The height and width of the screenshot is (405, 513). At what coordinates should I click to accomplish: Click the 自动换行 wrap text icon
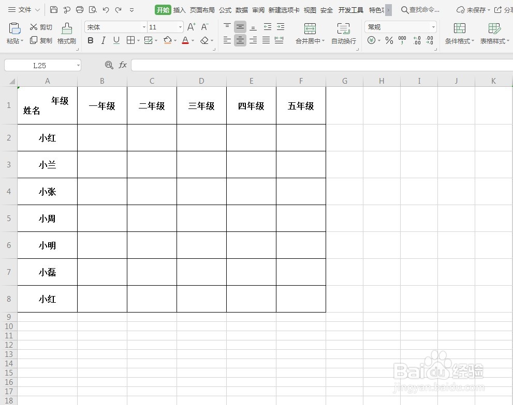[343, 33]
